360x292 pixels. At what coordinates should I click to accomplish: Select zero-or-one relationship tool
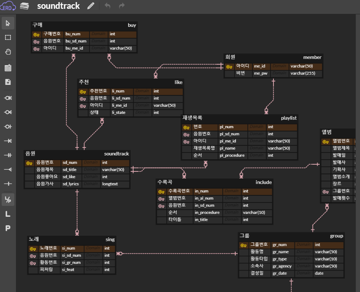8,126
